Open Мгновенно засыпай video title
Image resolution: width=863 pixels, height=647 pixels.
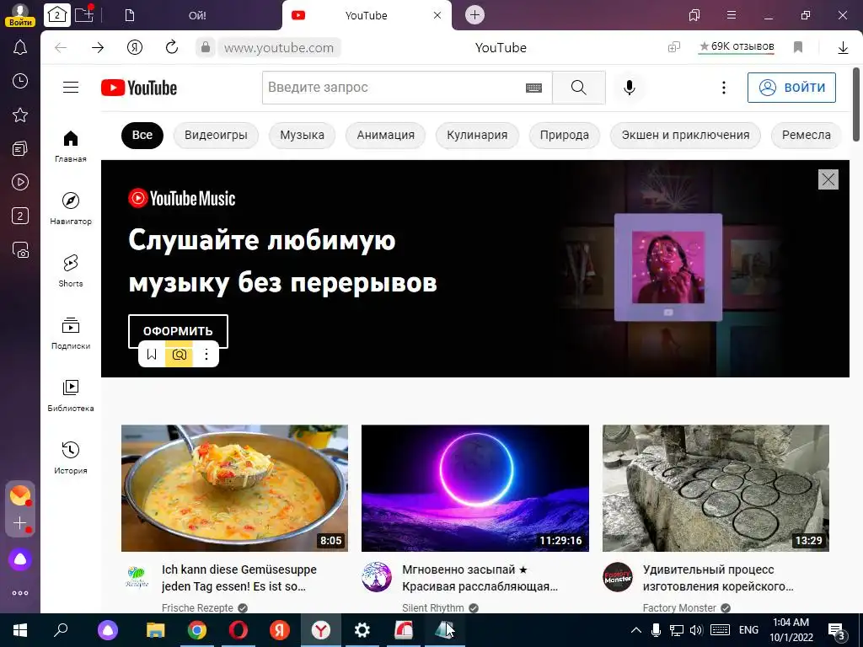point(480,578)
